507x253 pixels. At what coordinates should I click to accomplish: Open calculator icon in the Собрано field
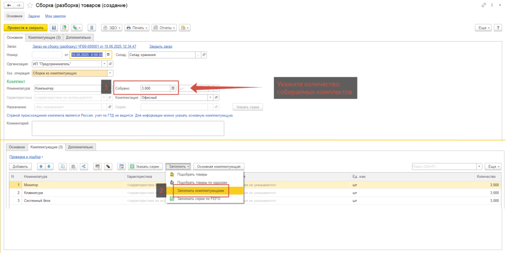173,88
